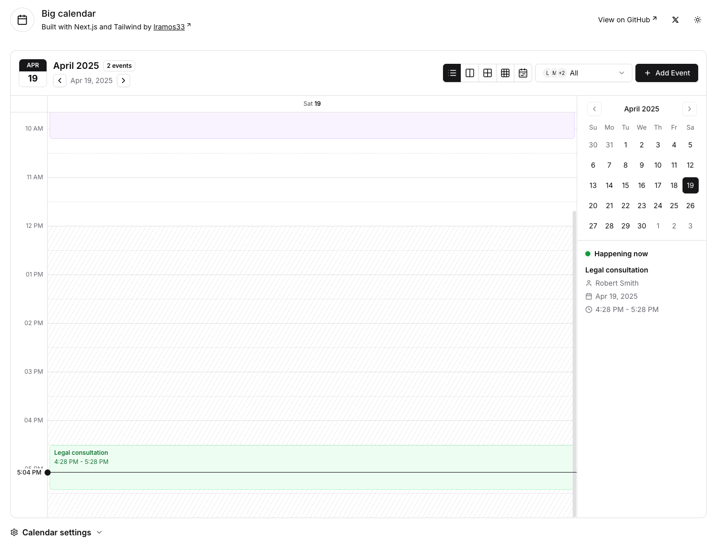
Task: Open the View on GitHub link
Action: point(627,20)
